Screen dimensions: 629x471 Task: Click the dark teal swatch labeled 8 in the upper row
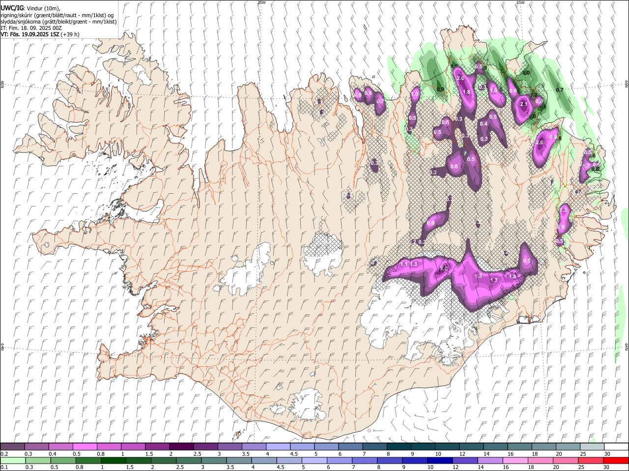(399, 447)
